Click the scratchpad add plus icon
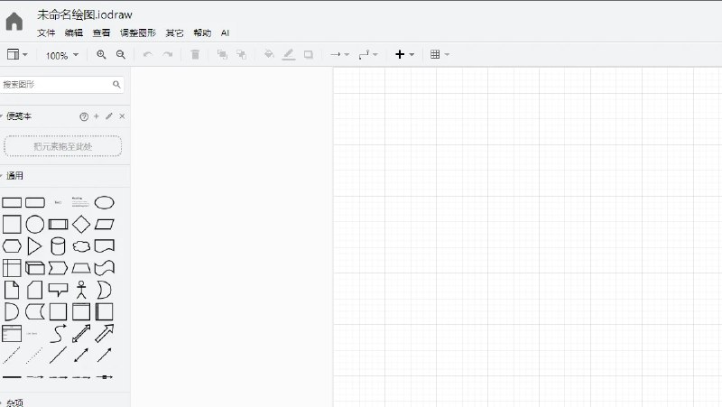The width and height of the screenshot is (722, 407). coord(97,116)
